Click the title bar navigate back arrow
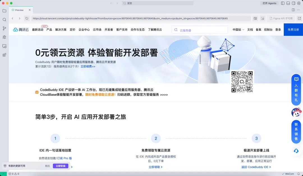303x176 pixels. [111, 3]
